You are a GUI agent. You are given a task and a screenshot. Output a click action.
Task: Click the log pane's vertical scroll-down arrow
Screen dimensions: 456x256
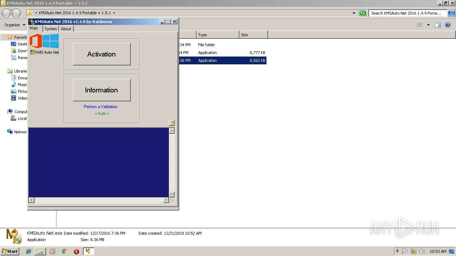coord(172,194)
